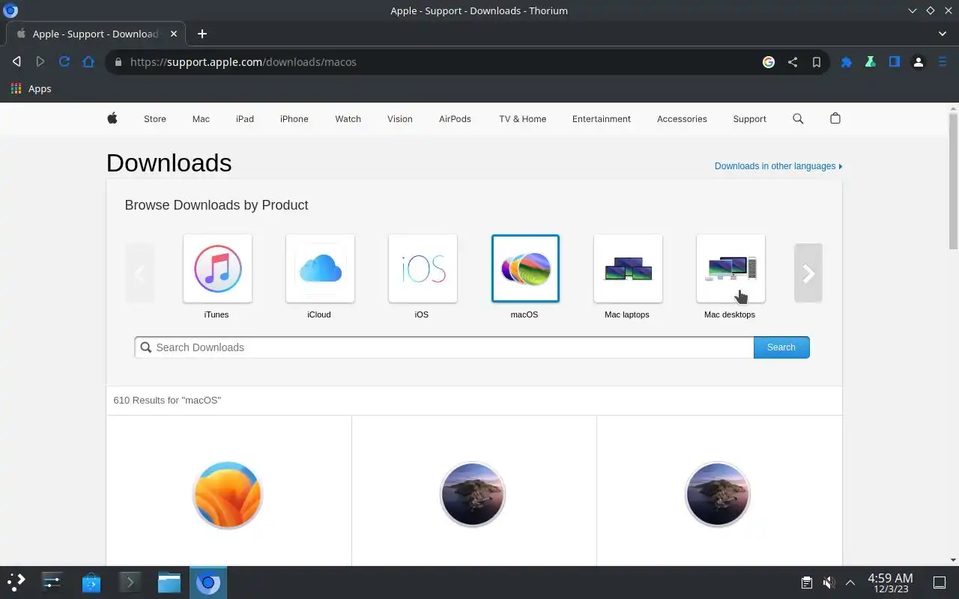Open the TV & Home menu item
The image size is (959, 599).
tap(523, 118)
